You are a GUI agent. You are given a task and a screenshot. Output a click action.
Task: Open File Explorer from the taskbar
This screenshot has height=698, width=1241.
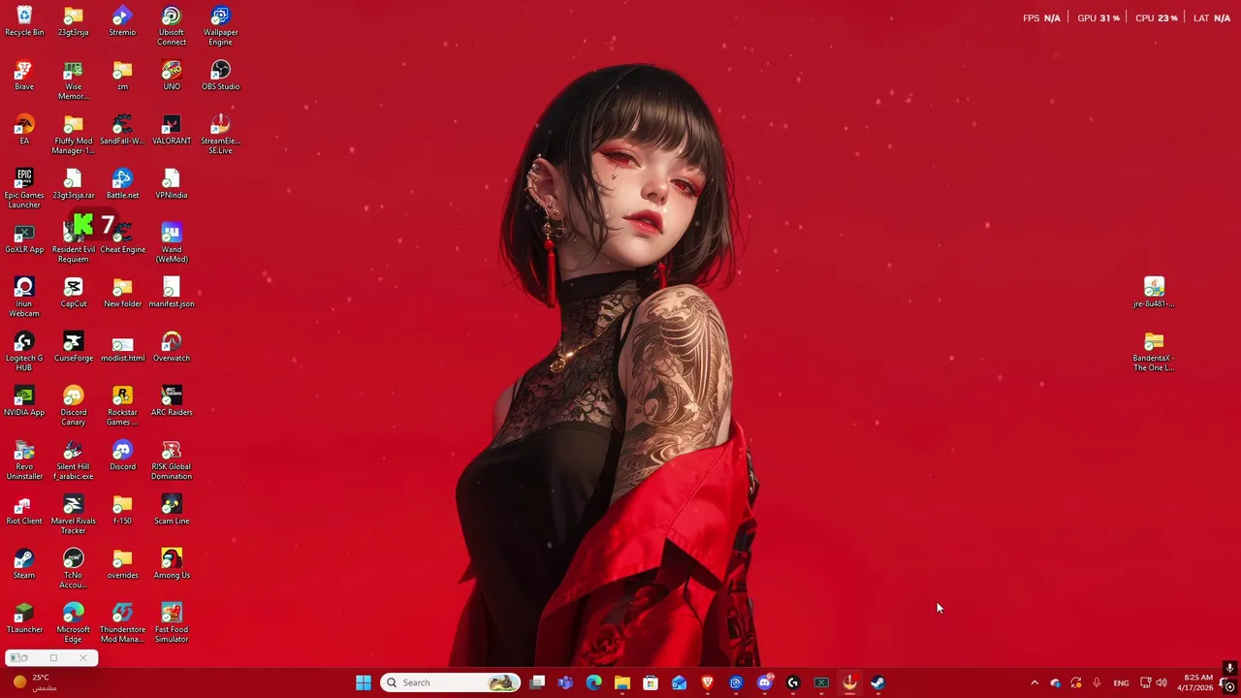(622, 682)
